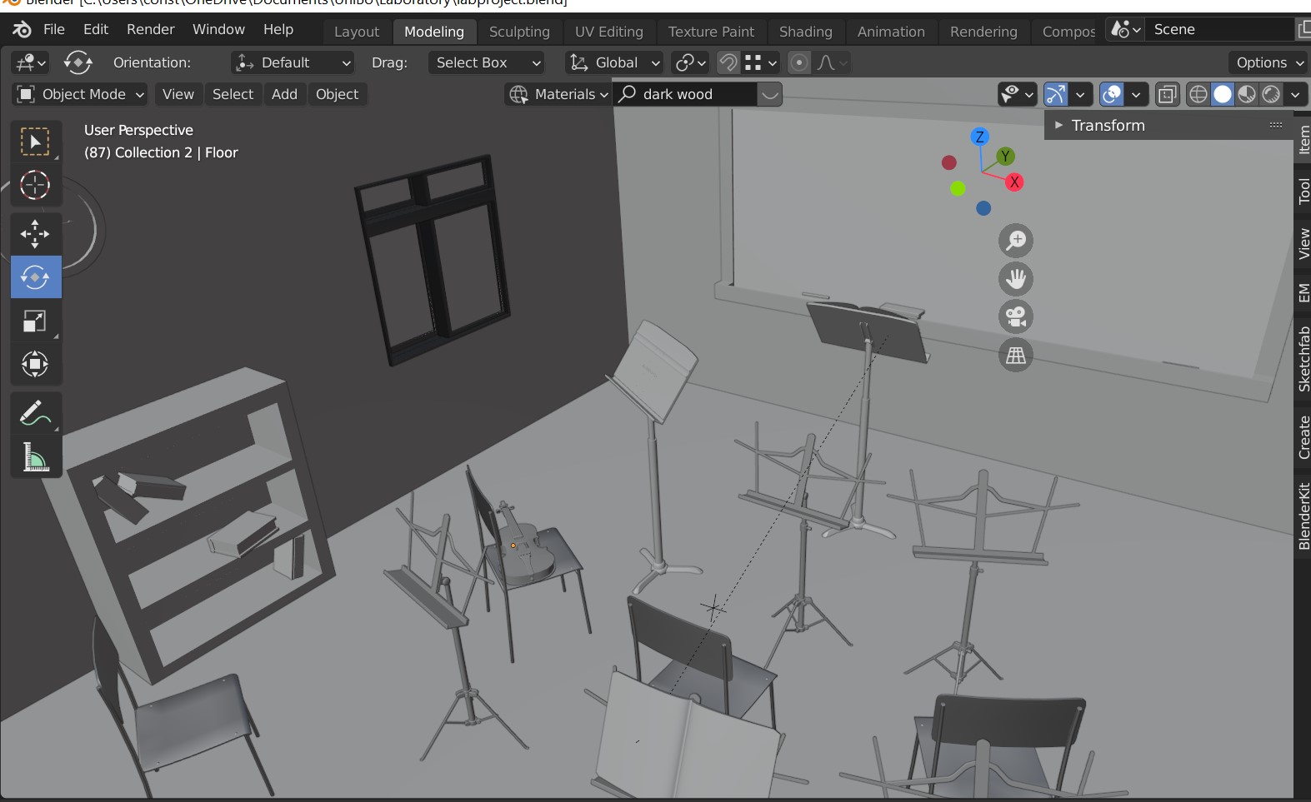
Task: Click the Add menu button in the header
Action: pyautogui.click(x=284, y=94)
